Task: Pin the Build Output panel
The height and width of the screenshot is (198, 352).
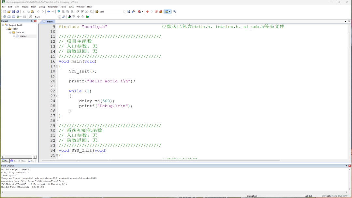Action: tap(346, 166)
